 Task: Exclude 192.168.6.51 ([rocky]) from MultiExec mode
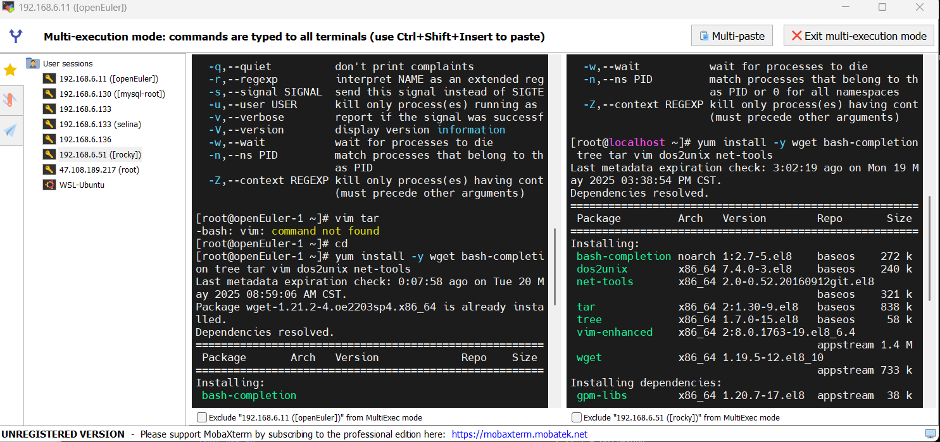coord(576,417)
